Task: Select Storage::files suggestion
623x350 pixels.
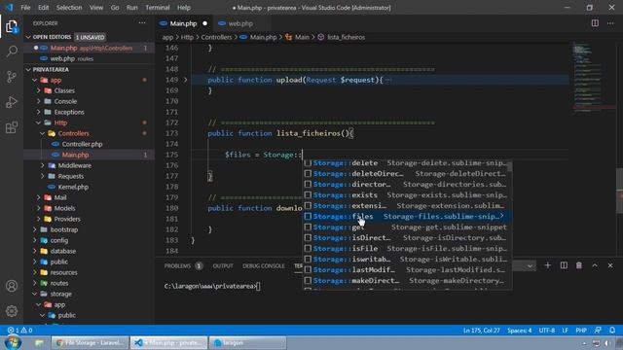Action: 405,217
